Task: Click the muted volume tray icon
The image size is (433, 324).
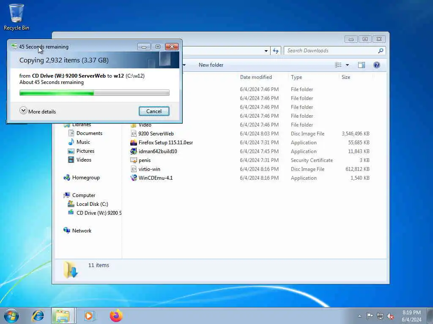Action: [x=390, y=316]
